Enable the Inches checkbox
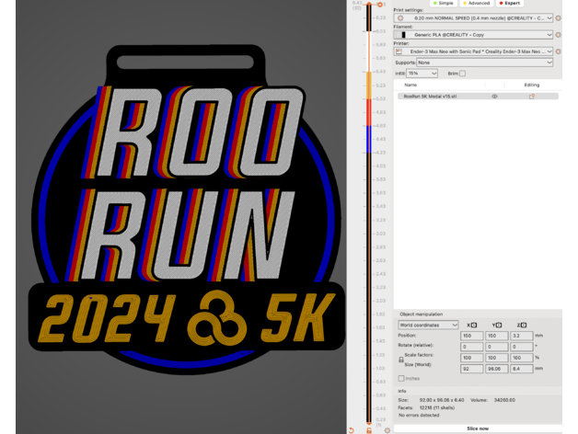 point(400,378)
